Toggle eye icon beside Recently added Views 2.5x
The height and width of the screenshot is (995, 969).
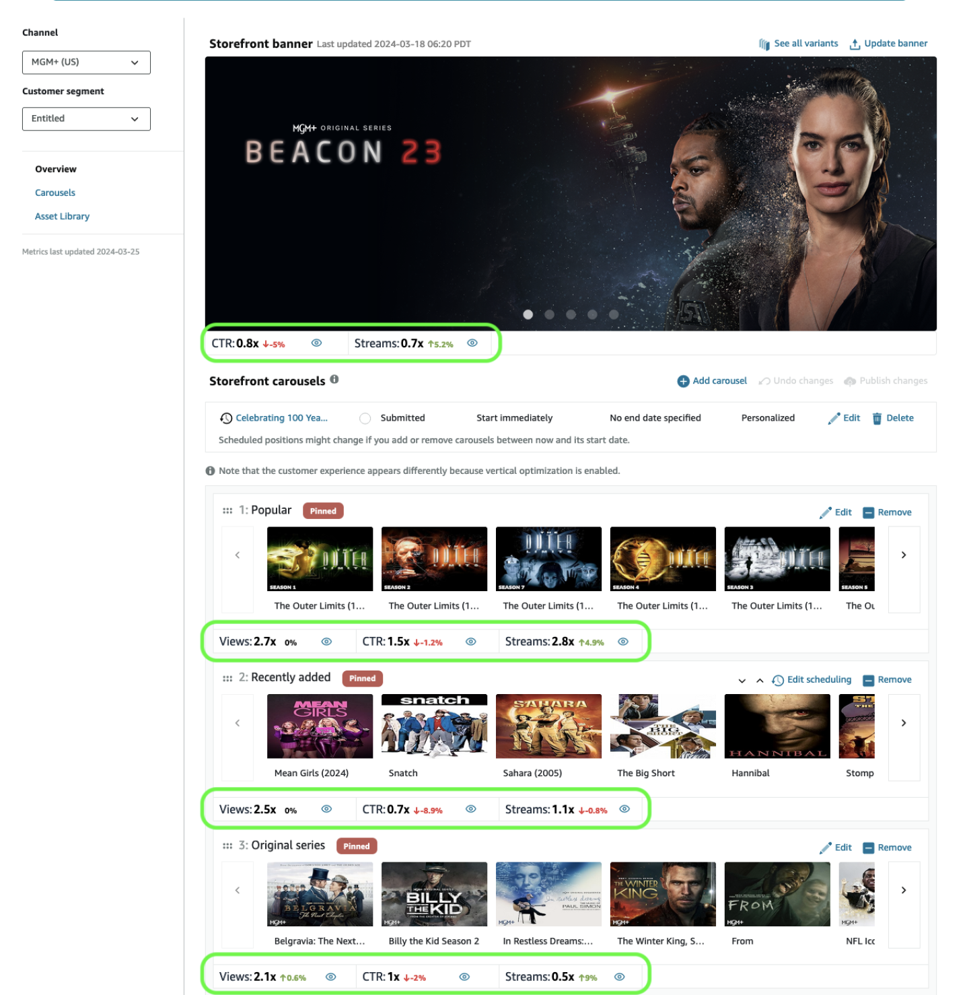click(326, 809)
